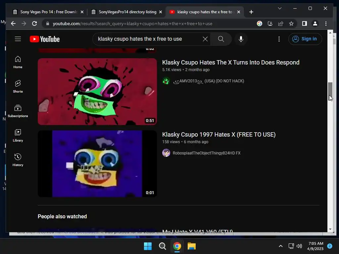This screenshot has width=339, height=254.
Task: Reload the YouTube page
Action: coord(34,23)
